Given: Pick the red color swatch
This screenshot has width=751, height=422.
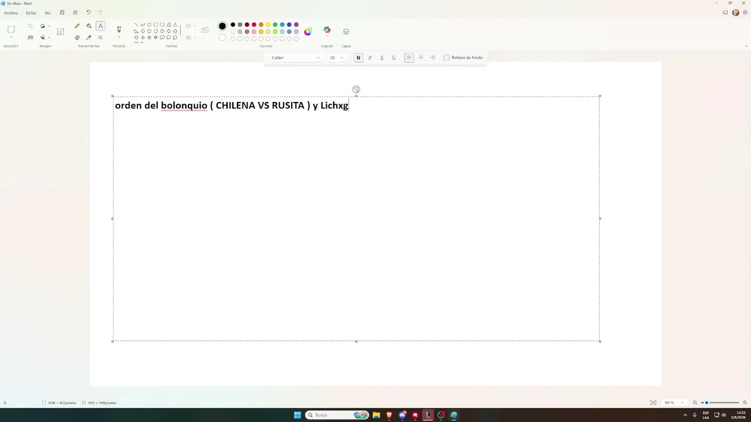Looking at the screenshot, I should (254, 25).
